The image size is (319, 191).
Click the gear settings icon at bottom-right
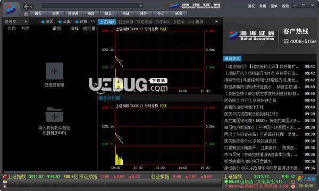(x=293, y=186)
